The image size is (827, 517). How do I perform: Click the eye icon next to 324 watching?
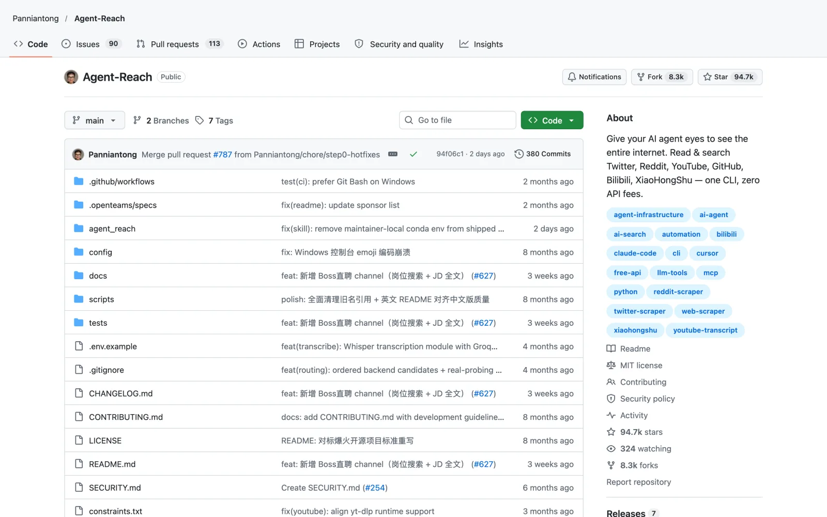pos(611,449)
